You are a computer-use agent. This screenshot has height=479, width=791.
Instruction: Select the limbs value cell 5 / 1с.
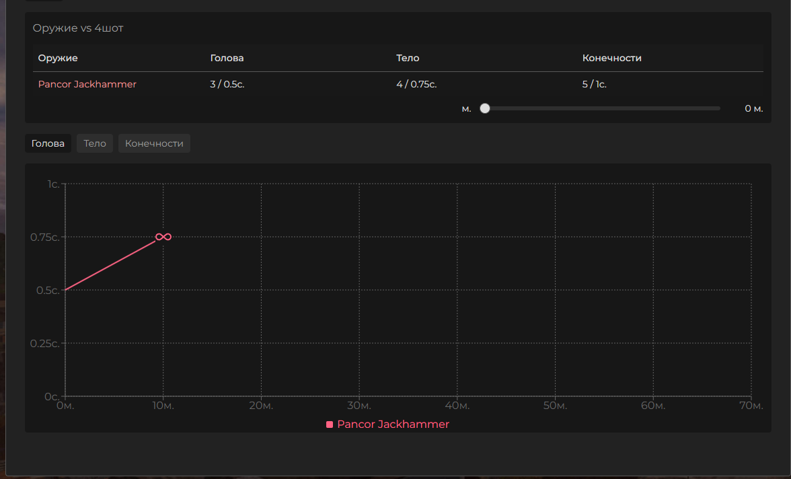[x=594, y=84]
